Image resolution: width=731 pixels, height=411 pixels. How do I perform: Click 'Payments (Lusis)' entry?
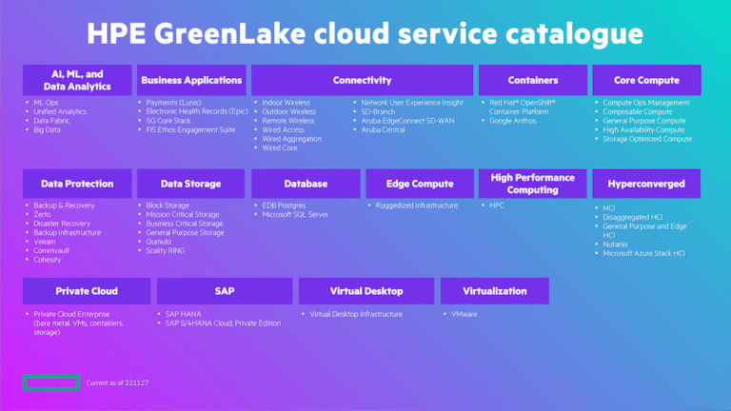coord(173,103)
